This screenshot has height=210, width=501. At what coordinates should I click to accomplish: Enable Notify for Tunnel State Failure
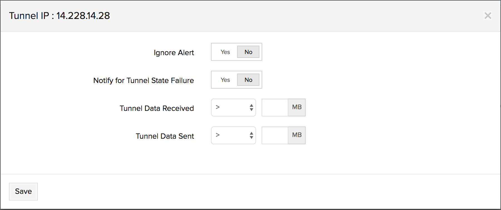[225, 80]
